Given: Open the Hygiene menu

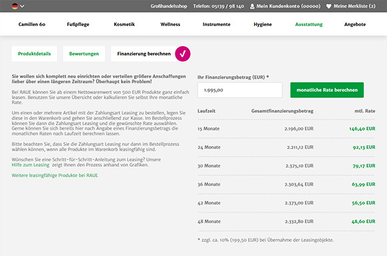Looking at the screenshot, I should point(263,24).
